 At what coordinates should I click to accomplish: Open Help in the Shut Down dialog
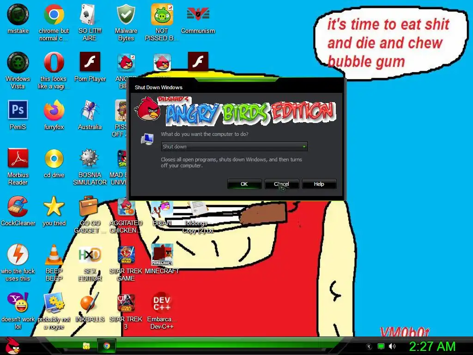point(319,184)
